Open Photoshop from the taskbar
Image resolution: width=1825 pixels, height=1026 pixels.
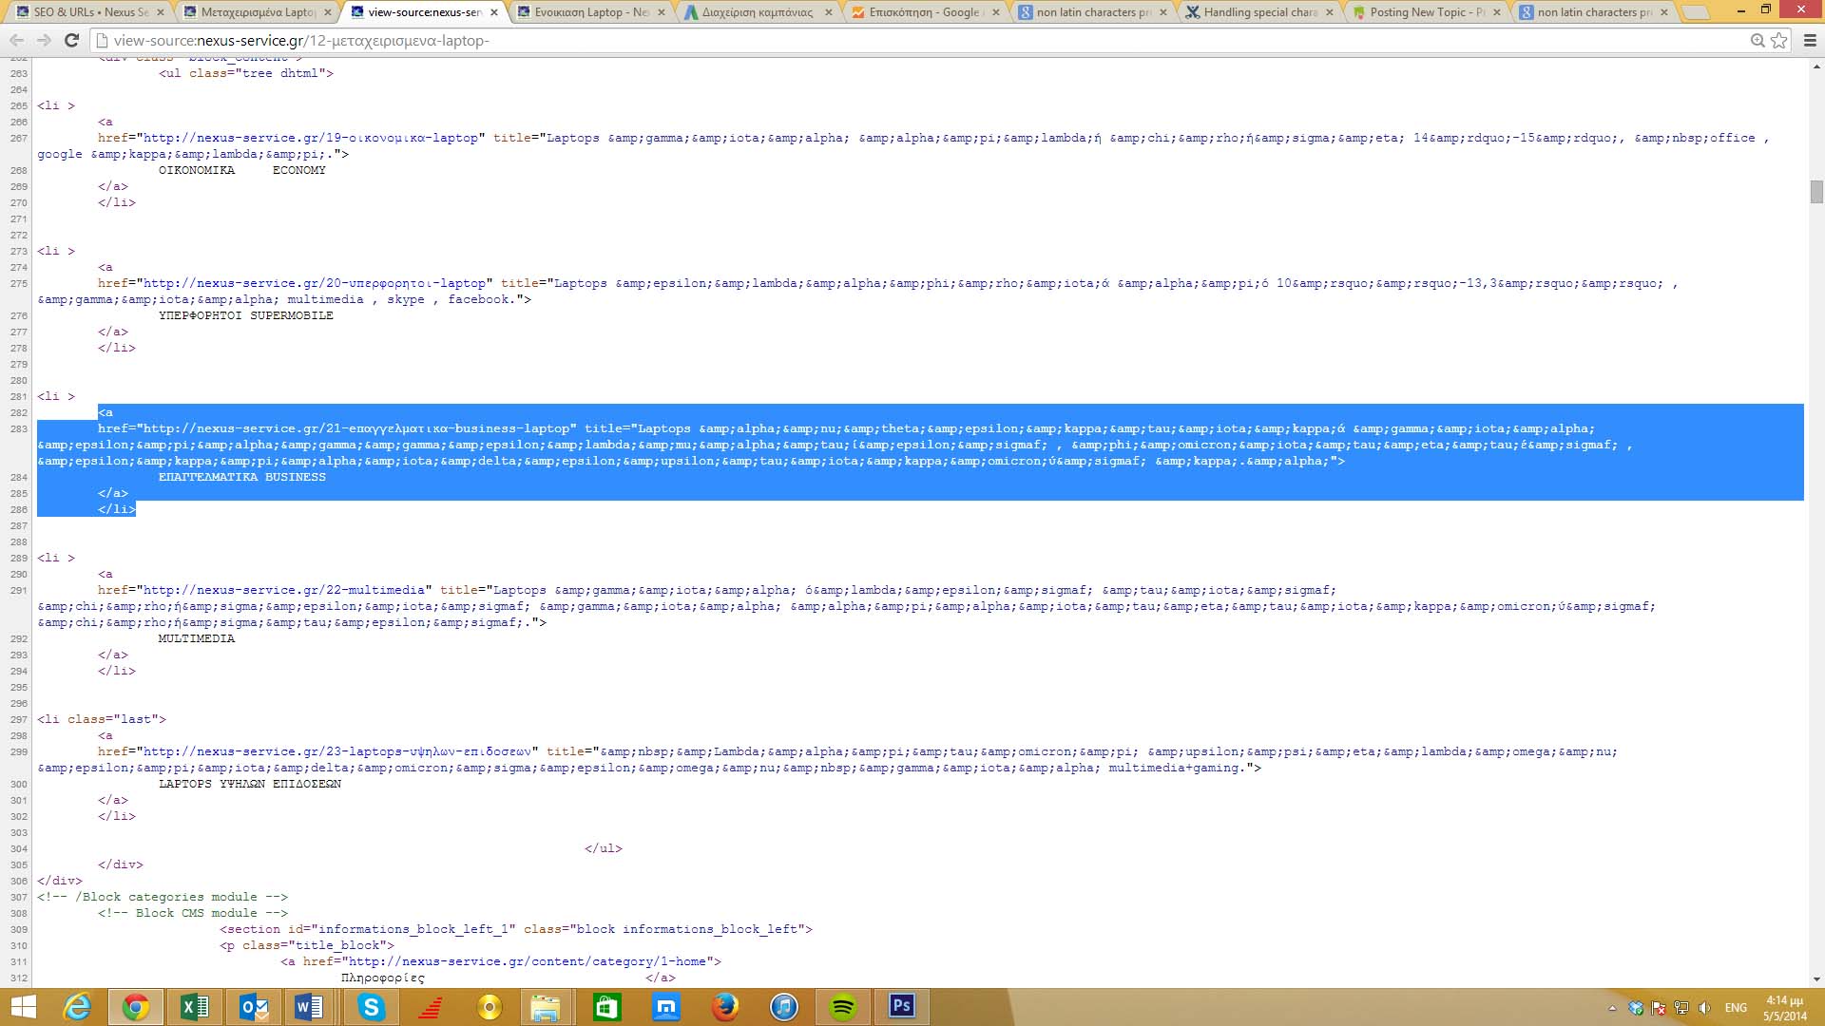[x=901, y=1006]
